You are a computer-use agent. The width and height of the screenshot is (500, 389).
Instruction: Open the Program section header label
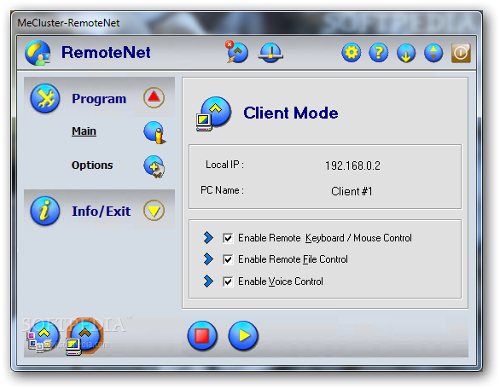[x=99, y=98]
